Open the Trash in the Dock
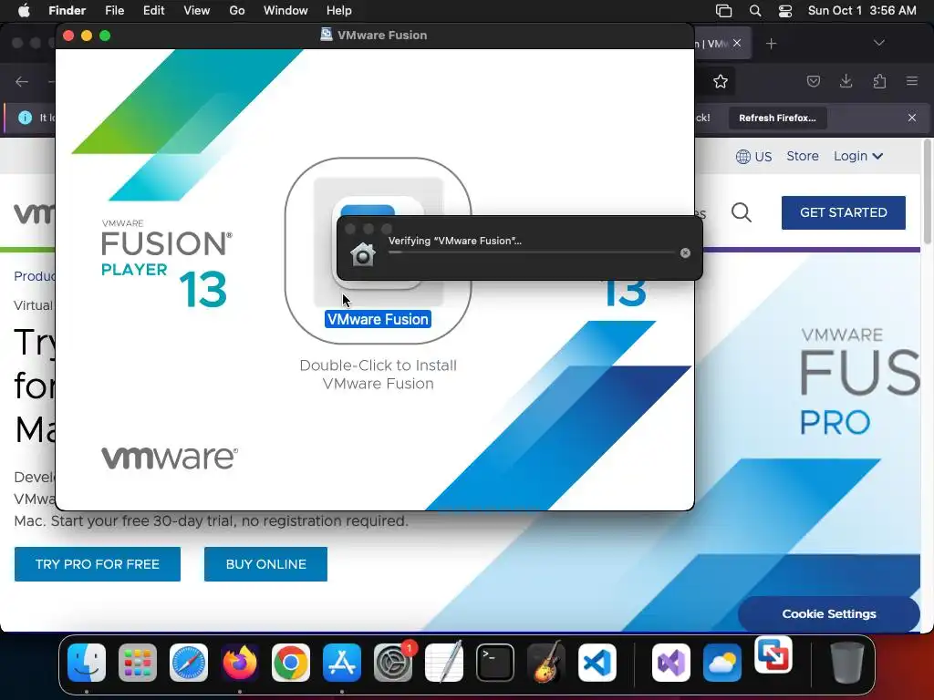The image size is (934, 700). click(847, 663)
